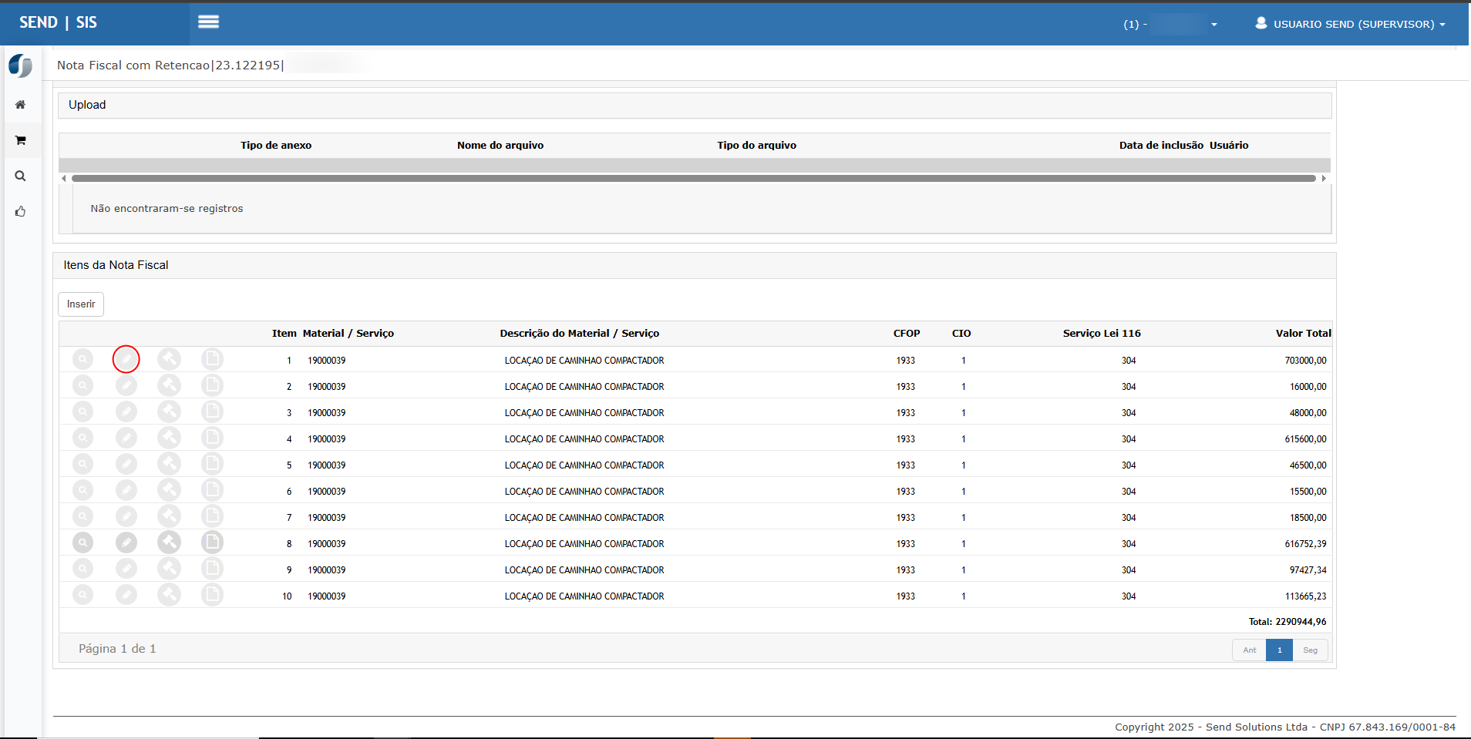
Task: Click the pencil edit icon for item 1
Action: 126,359
